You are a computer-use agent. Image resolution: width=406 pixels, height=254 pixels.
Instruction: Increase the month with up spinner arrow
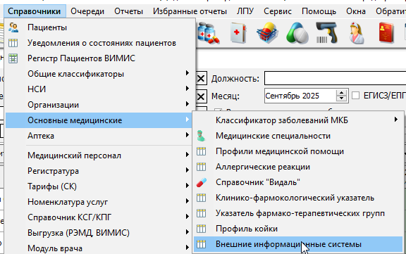tap(341, 93)
